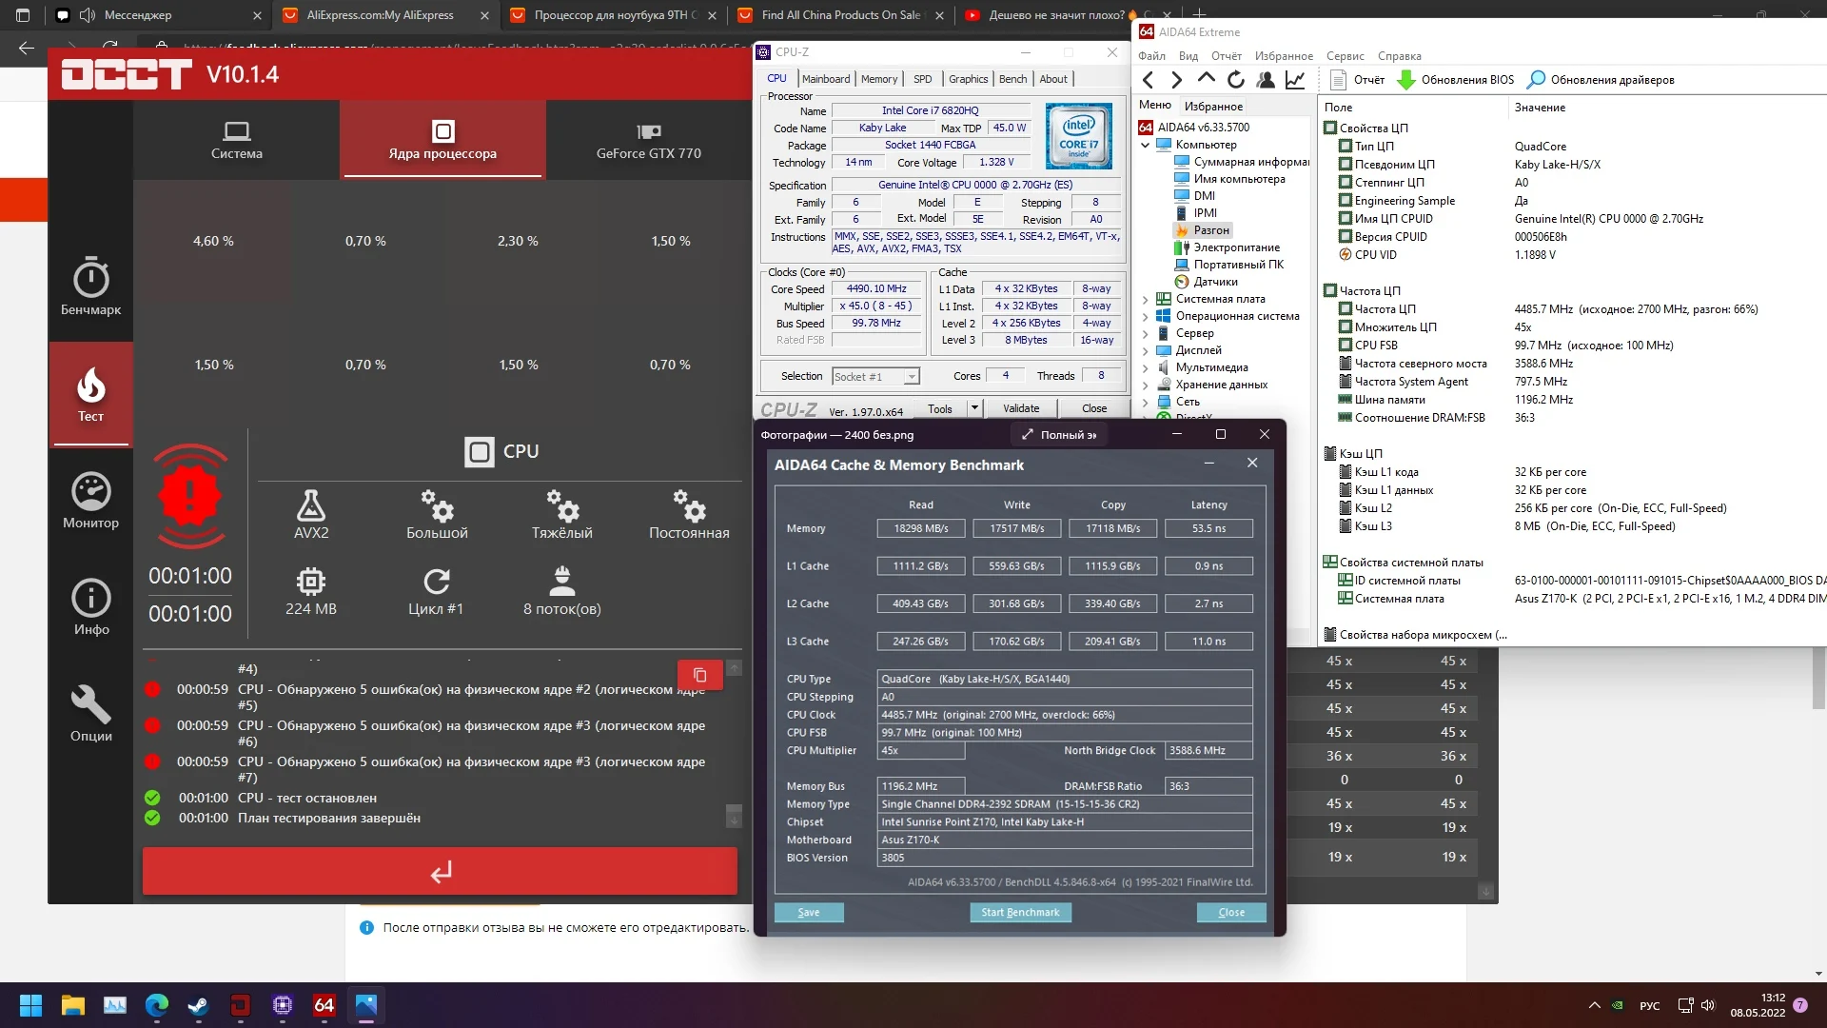Click CPU-Z Validate button
This screenshot has width=1827, height=1028.
pyautogui.click(x=1021, y=408)
